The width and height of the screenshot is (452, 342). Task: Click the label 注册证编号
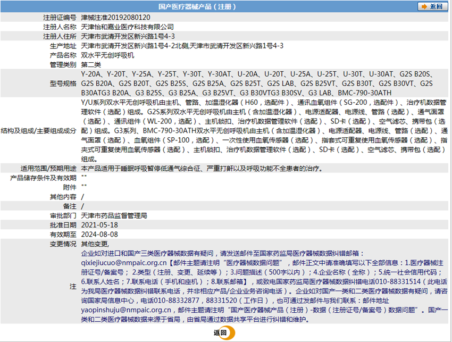60,18
